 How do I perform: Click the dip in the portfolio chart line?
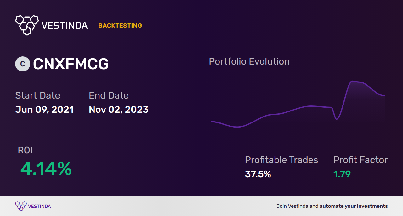click(337, 119)
